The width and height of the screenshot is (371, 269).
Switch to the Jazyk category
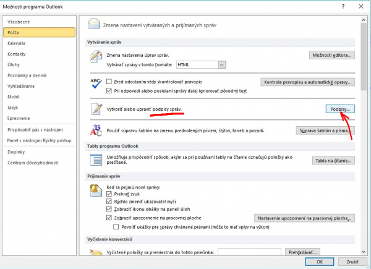click(40, 108)
